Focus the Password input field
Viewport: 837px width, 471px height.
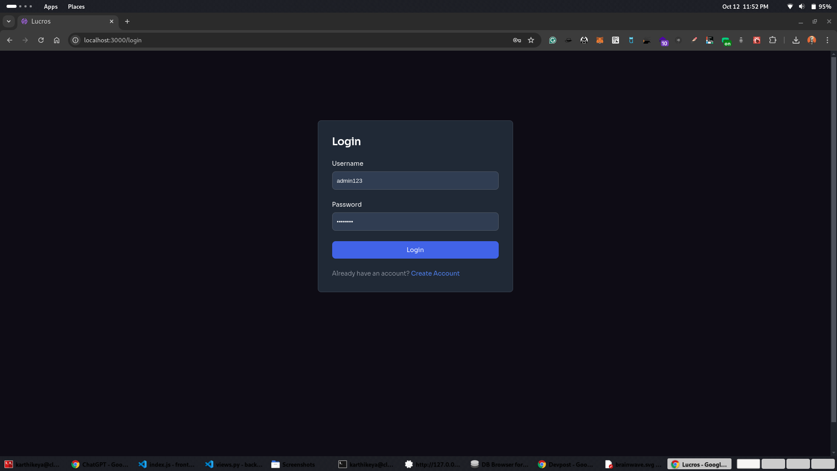[x=415, y=222]
